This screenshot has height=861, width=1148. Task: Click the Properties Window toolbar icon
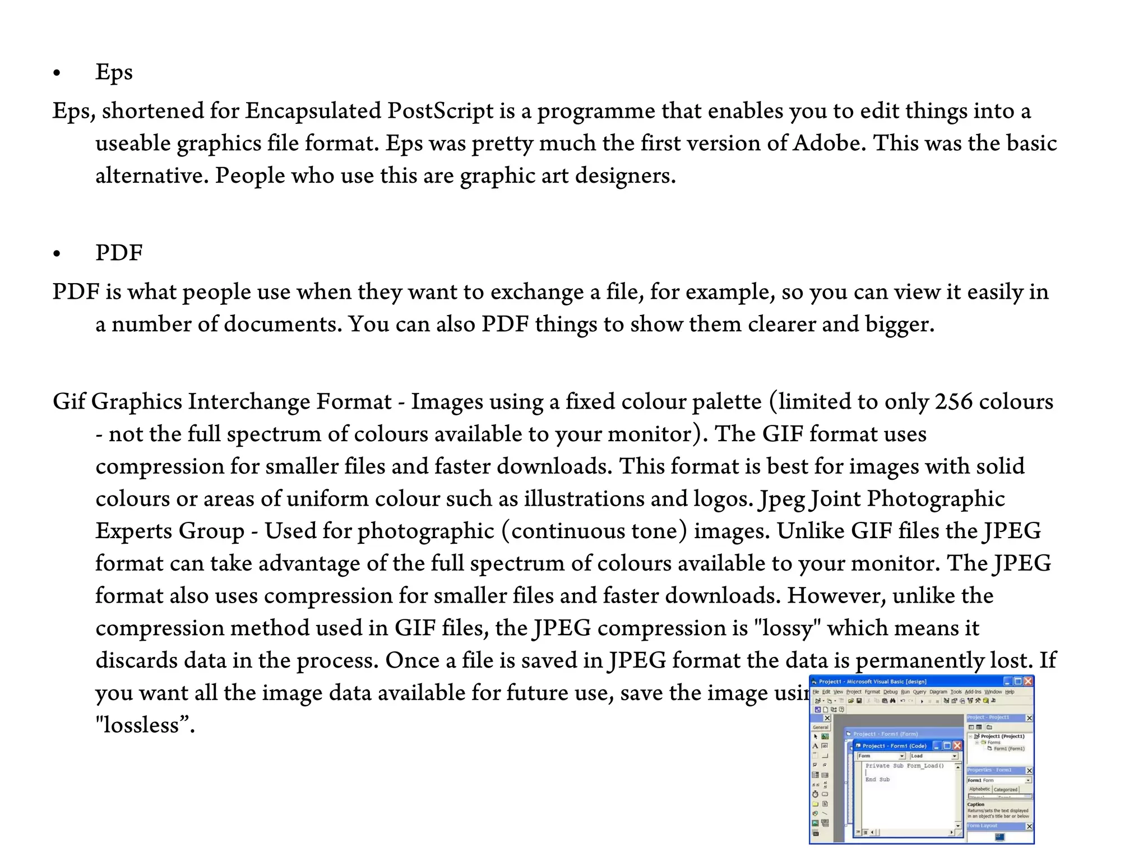tap(954, 701)
